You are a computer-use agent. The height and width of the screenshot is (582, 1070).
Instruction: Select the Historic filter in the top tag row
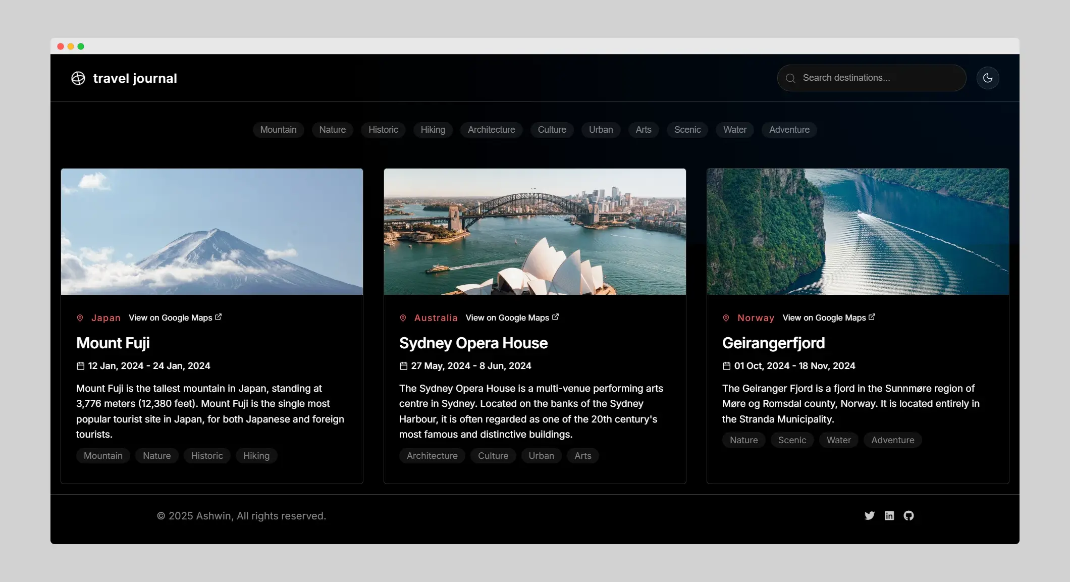click(383, 130)
